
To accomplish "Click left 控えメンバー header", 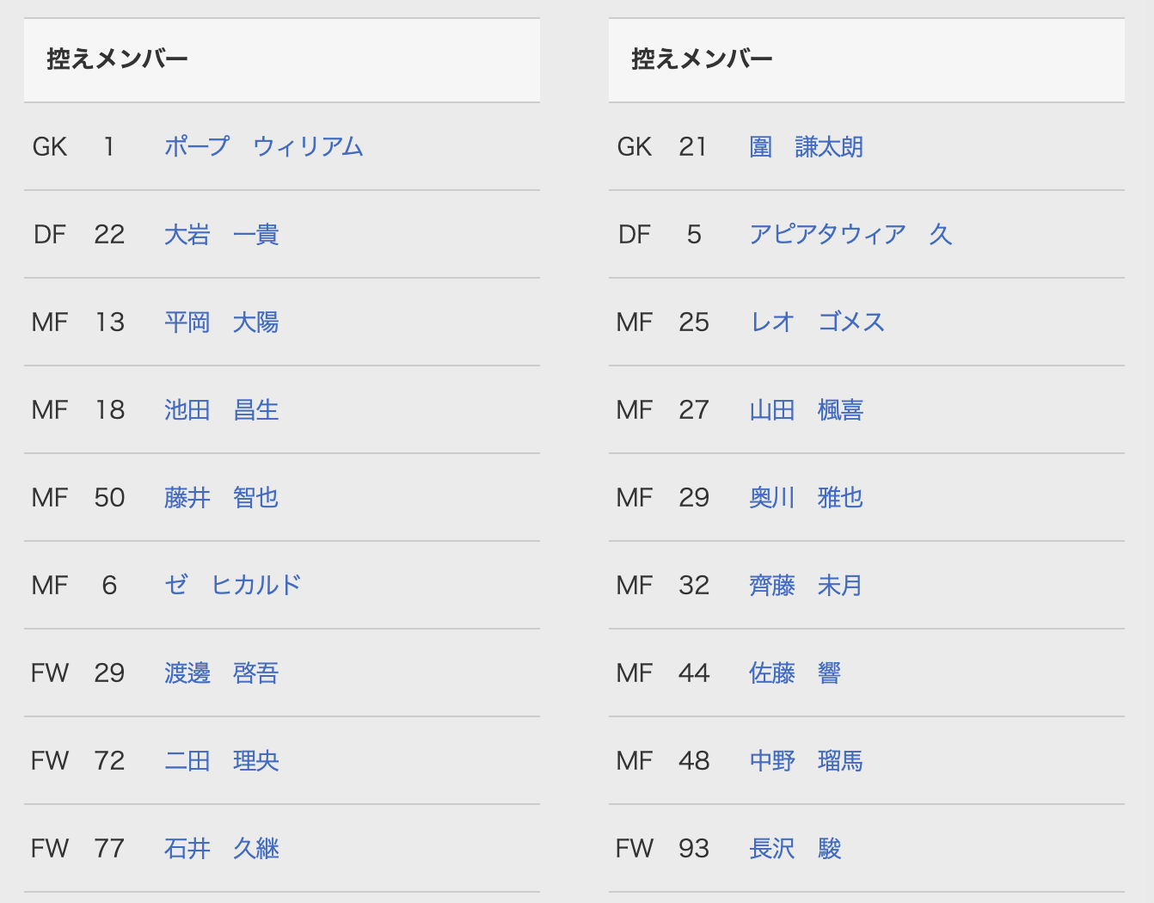I will [x=117, y=59].
